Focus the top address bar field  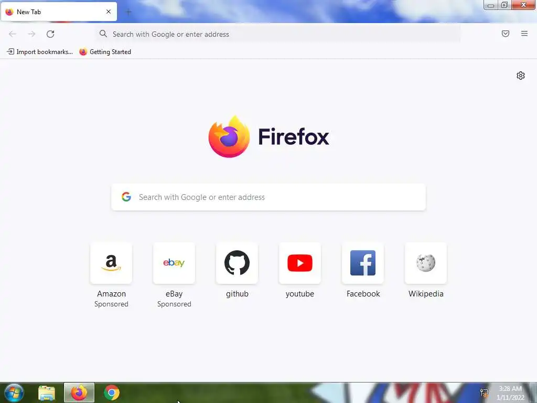[278, 34]
